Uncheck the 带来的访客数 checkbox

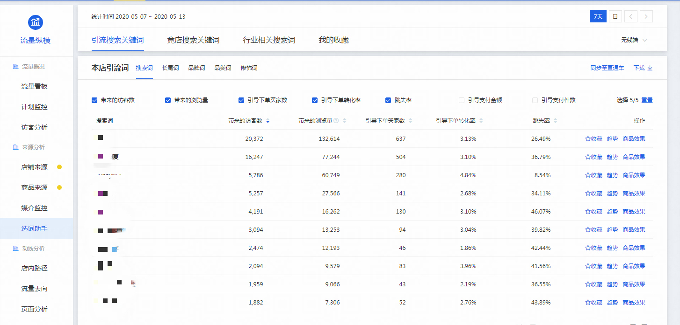[x=94, y=100]
